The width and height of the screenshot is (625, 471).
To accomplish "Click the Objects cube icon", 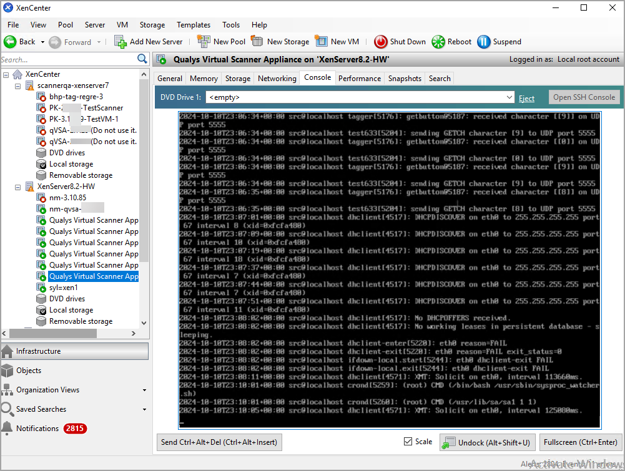I will (7, 371).
